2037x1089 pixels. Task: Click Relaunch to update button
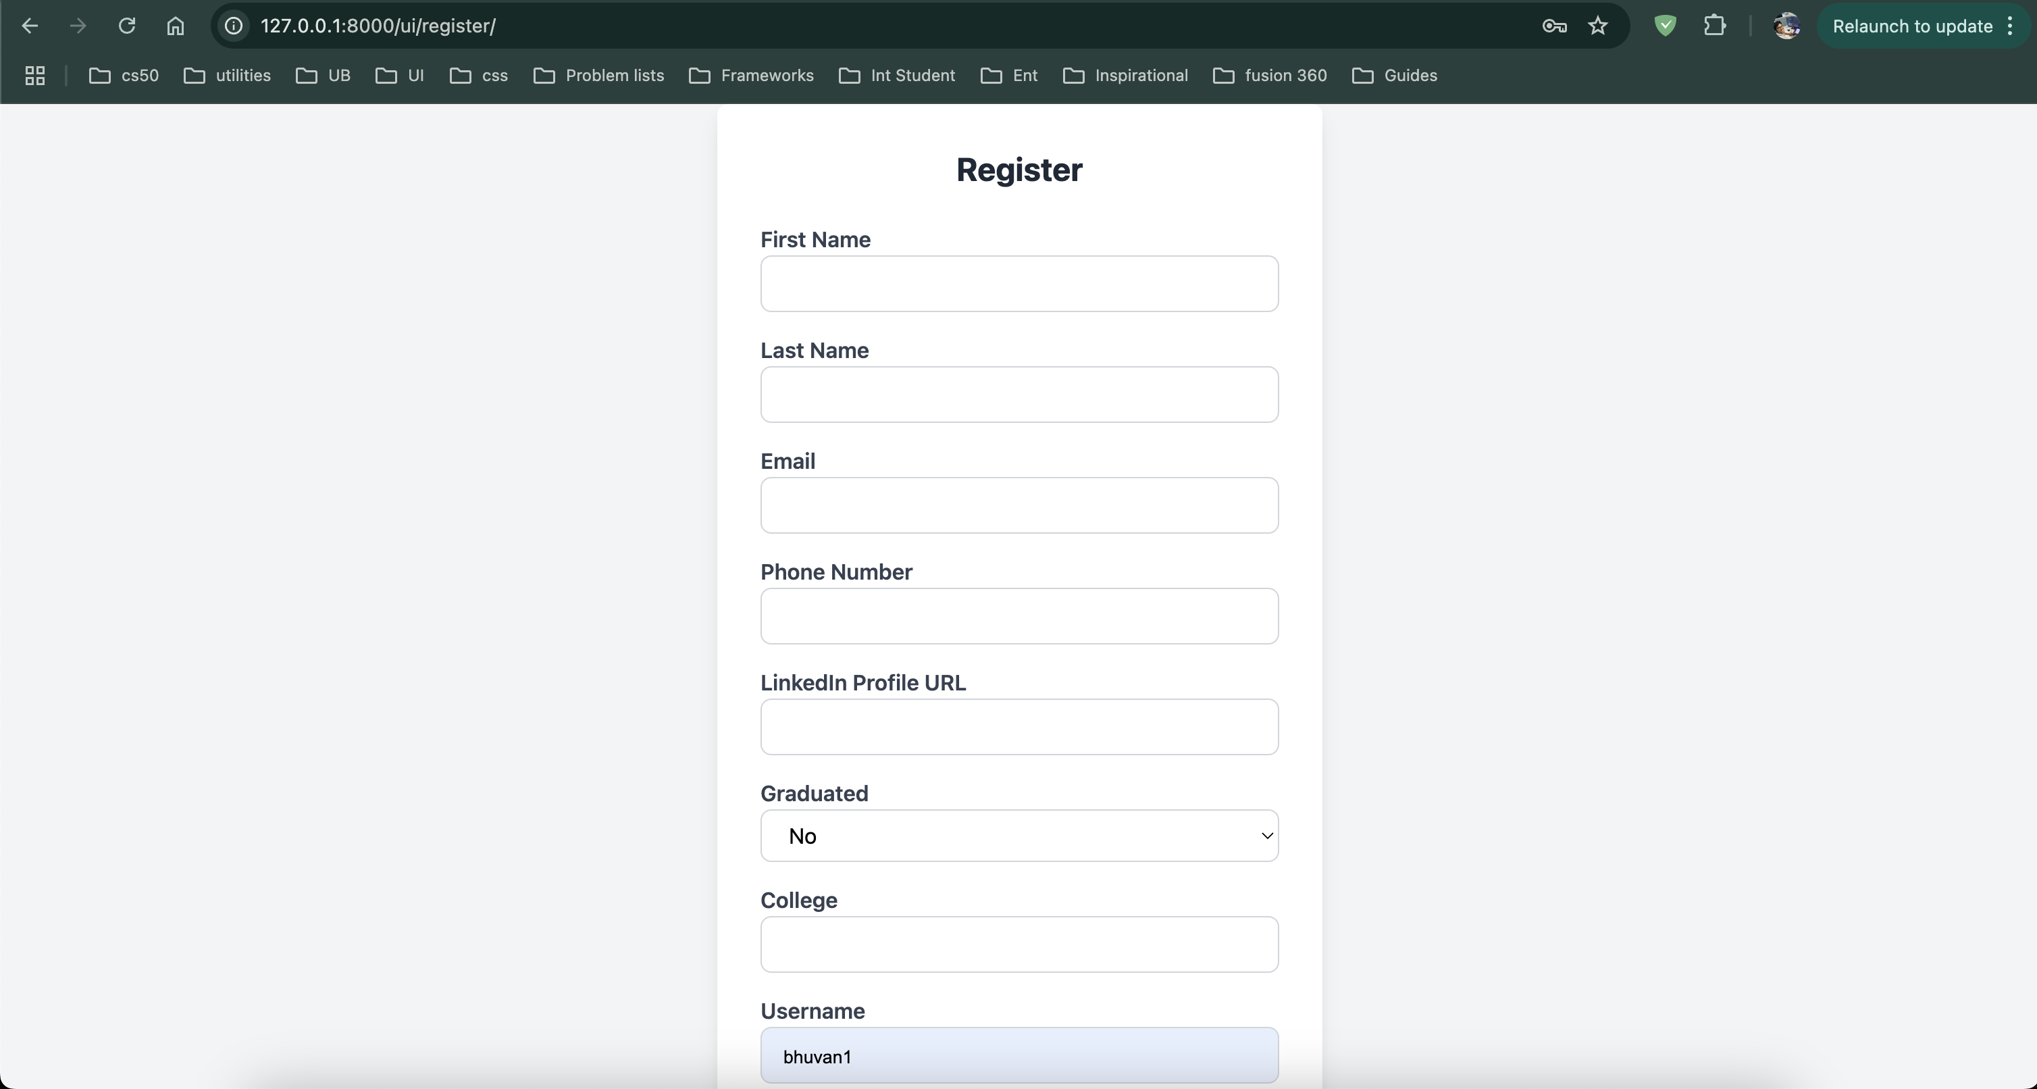tap(1912, 26)
